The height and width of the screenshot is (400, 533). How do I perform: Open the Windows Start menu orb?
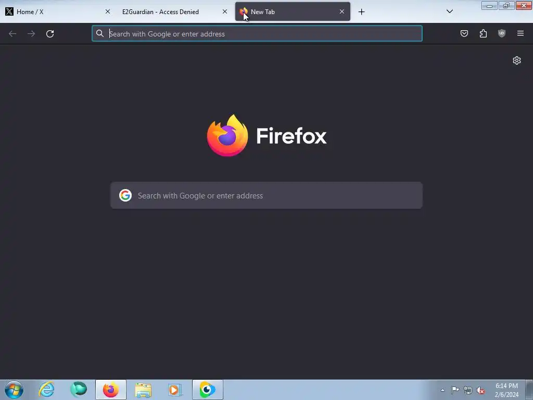coord(14,390)
